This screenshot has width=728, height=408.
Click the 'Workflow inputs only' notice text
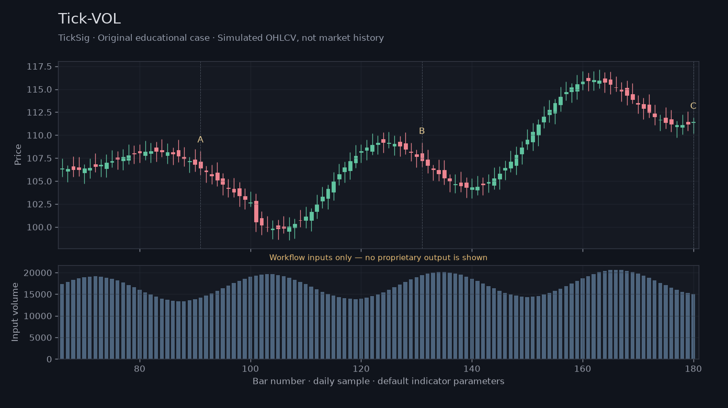378,258
